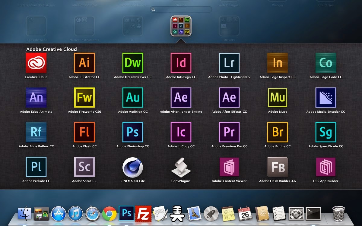The height and width of the screenshot is (226, 362).
Task: Launch Adobe Dreamweaver CC
Action: click(132, 63)
